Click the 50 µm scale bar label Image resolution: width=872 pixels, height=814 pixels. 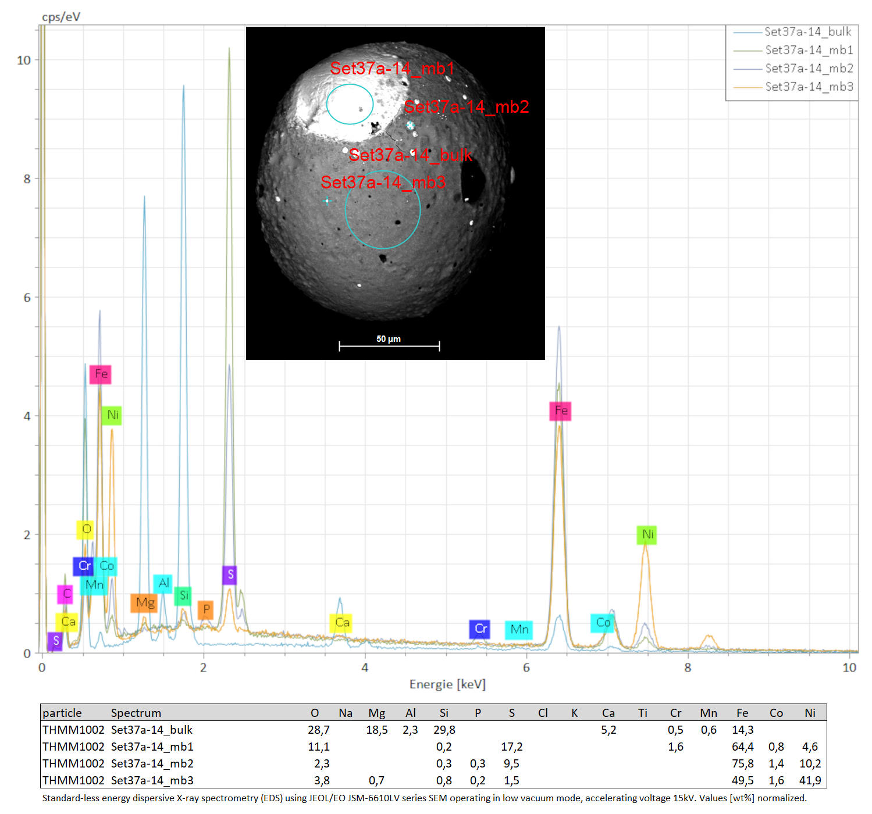click(389, 339)
